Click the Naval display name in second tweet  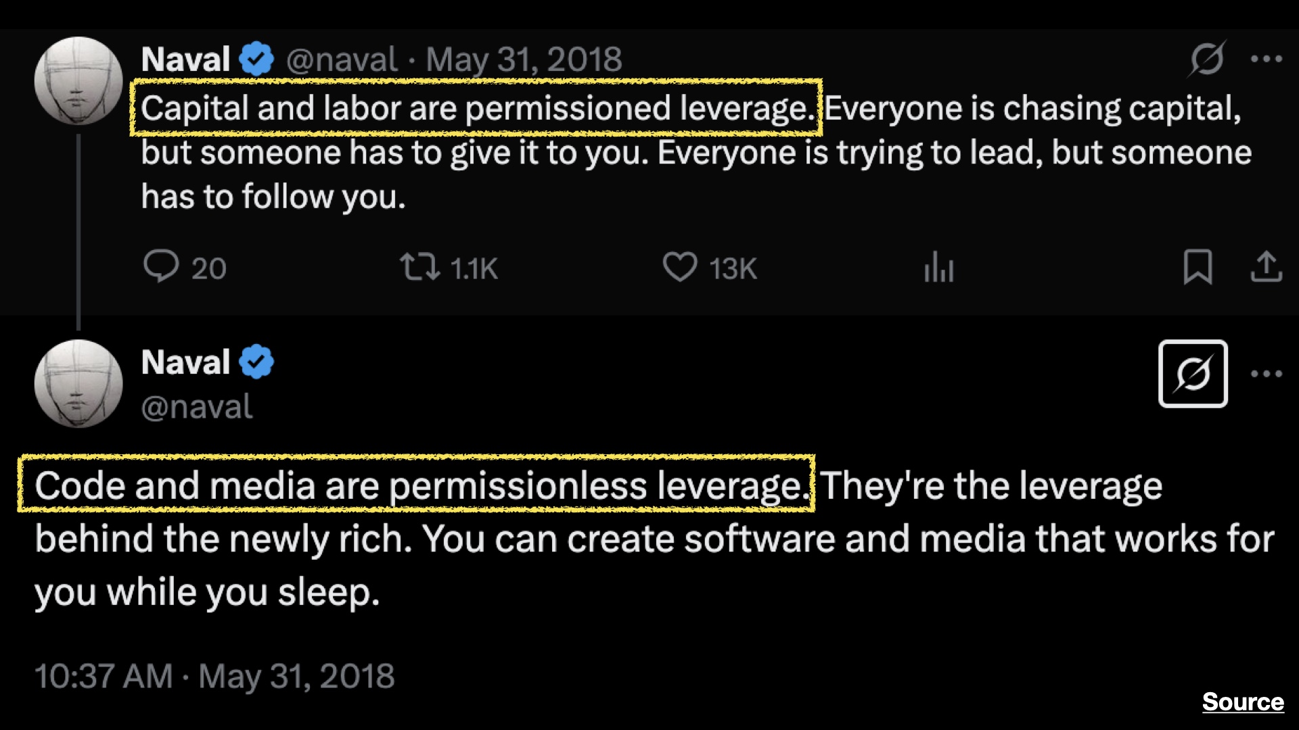[185, 362]
